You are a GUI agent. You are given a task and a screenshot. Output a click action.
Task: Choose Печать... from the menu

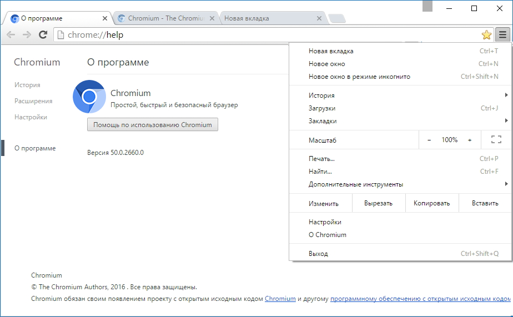[x=400, y=159]
